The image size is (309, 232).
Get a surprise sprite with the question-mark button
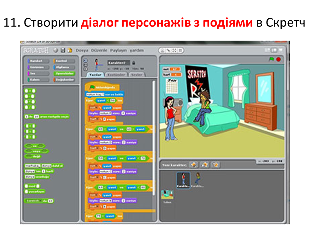coord(215,165)
